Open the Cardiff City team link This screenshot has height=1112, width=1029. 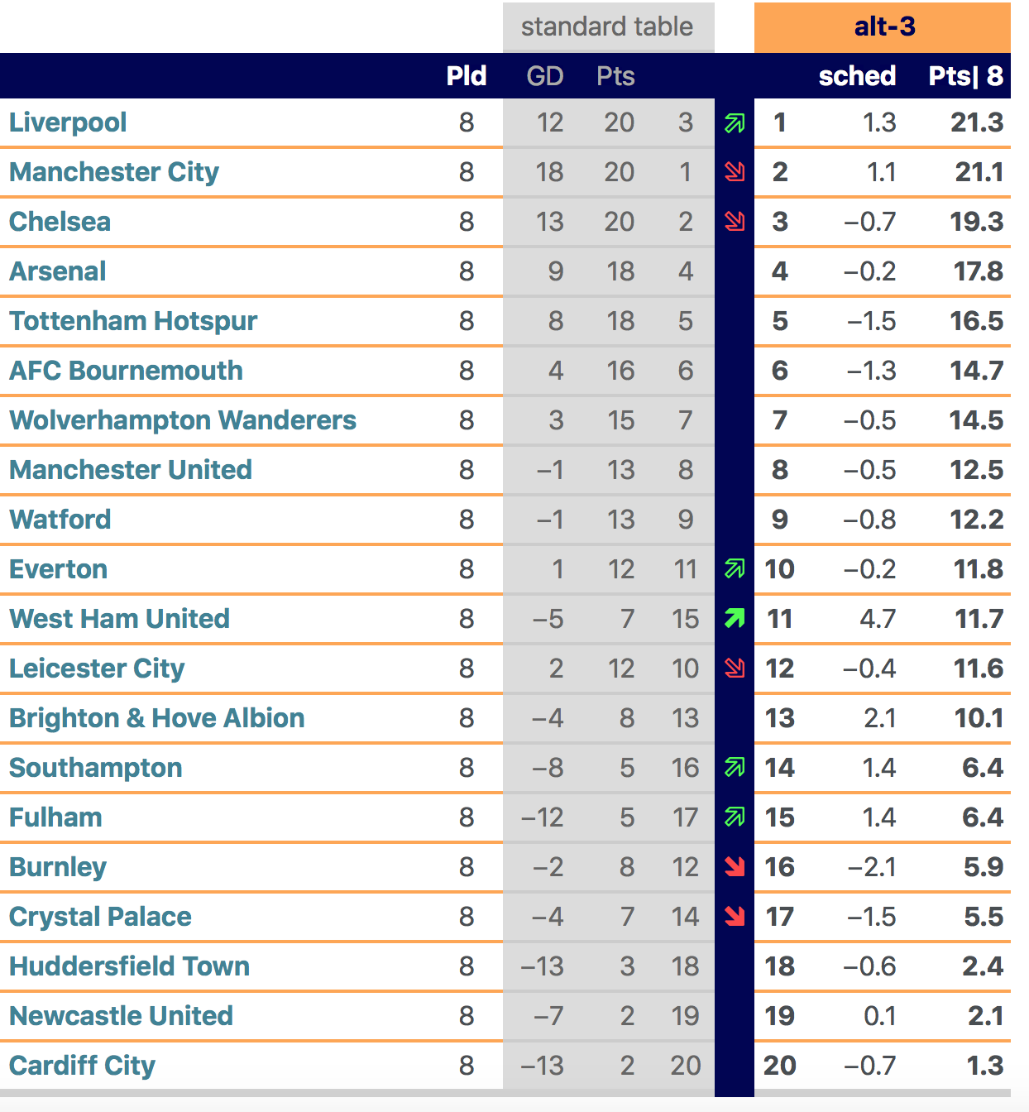tap(82, 1066)
